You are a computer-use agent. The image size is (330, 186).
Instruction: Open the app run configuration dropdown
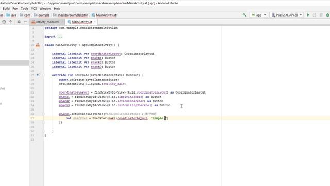point(259,15)
